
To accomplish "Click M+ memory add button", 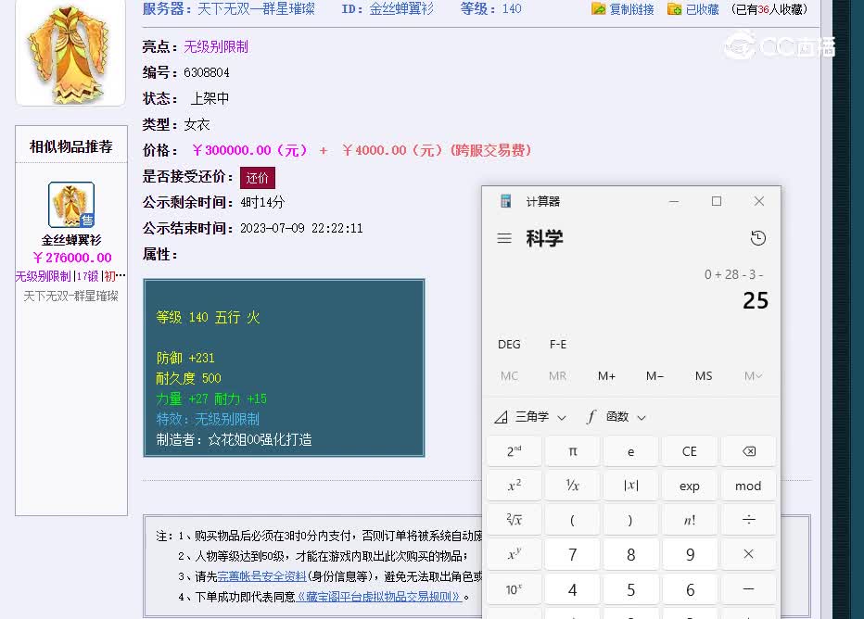I will [606, 376].
